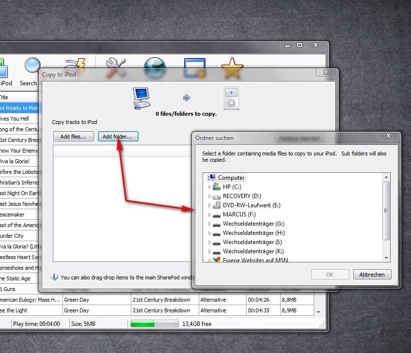Screen dimensions: 411x353
Task: Click the MSN butterfly icon in folder tree
Action: [217, 260]
